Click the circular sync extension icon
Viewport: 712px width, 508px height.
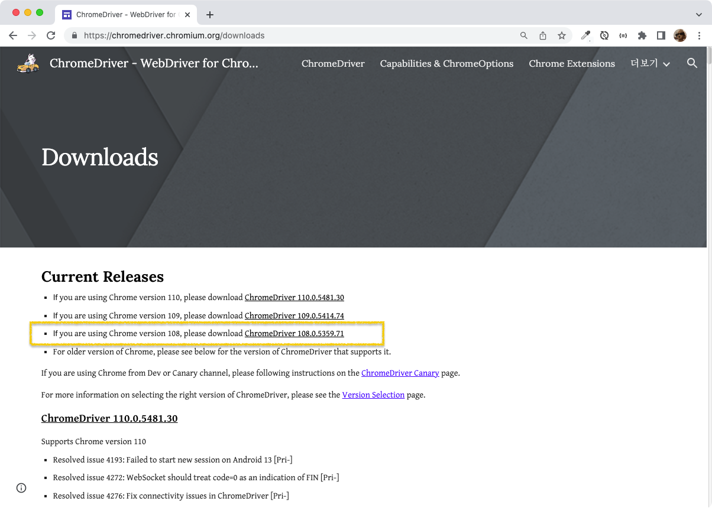(x=604, y=35)
